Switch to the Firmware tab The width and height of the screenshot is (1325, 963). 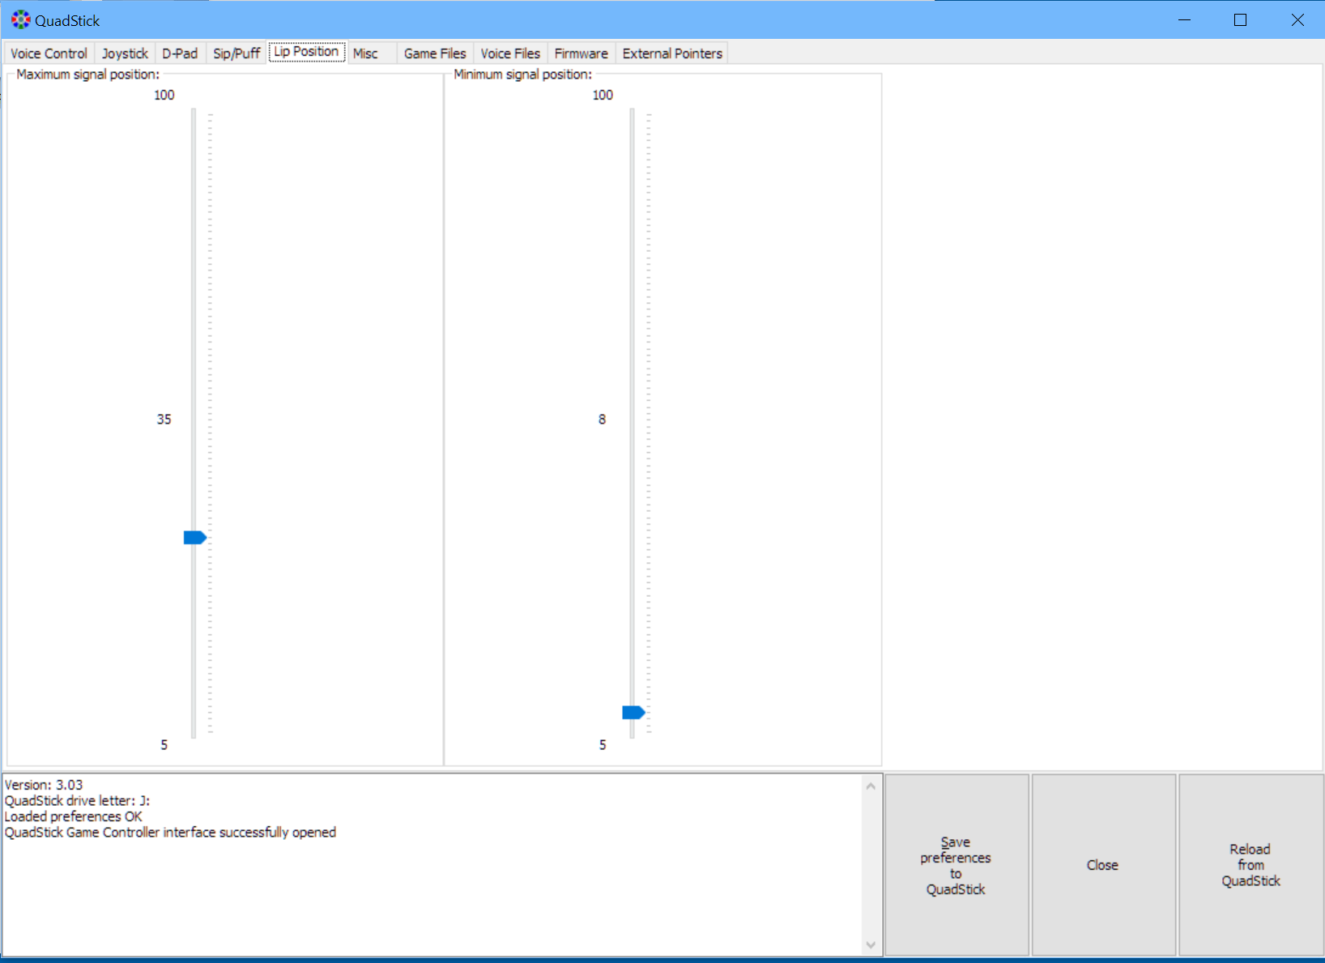[581, 53]
